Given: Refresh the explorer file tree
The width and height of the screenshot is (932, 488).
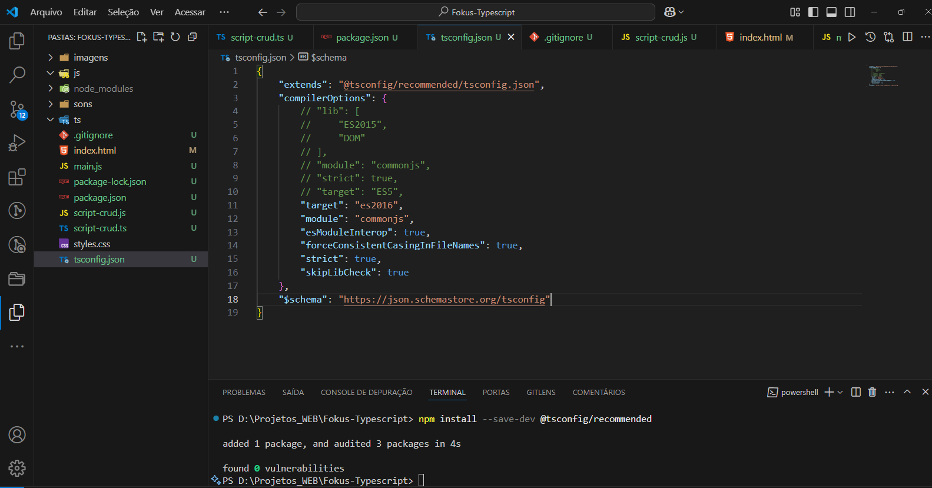Looking at the screenshot, I should coord(175,37).
